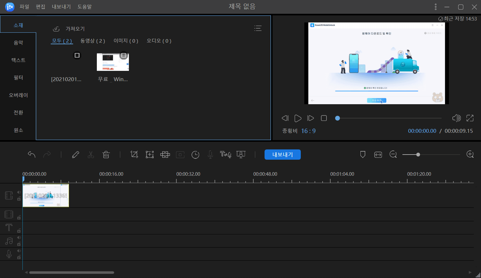481x278 pixels.
Task: Select the crop tool in the timeline toolbar
Action: click(134, 154)
